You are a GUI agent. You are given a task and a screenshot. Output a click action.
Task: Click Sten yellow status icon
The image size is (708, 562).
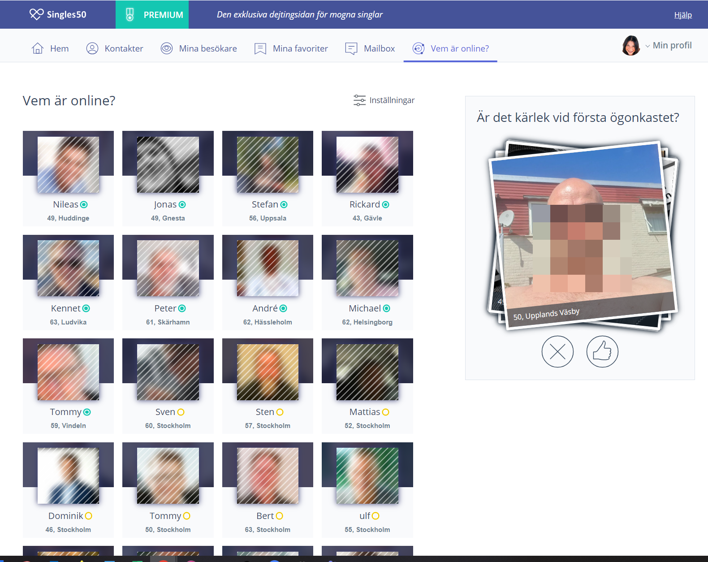tap(280, 412)
